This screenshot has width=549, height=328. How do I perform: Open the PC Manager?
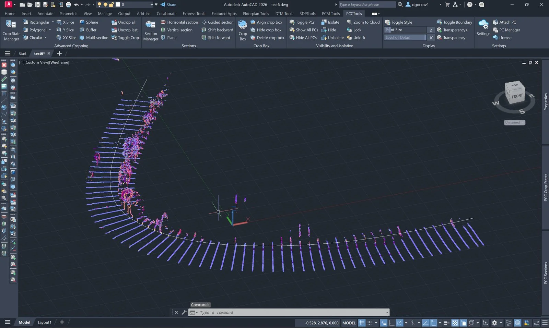click(x=506, y=30)
